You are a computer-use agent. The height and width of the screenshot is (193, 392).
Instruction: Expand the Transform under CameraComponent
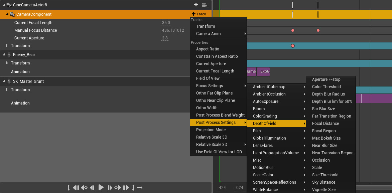tap(7, 45)
